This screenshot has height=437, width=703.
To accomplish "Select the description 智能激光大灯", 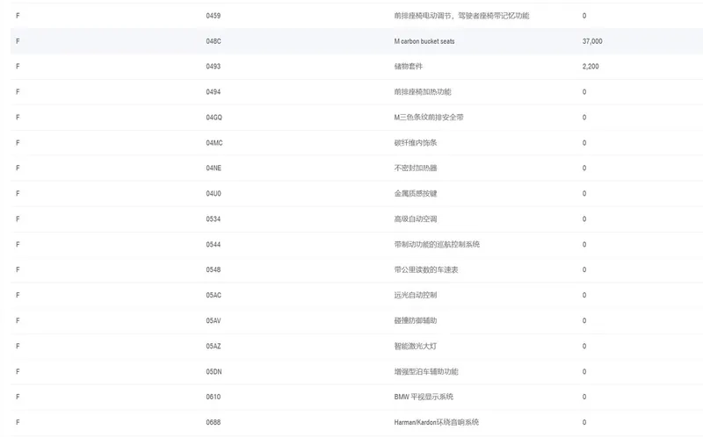I will [x=415, y=346].
